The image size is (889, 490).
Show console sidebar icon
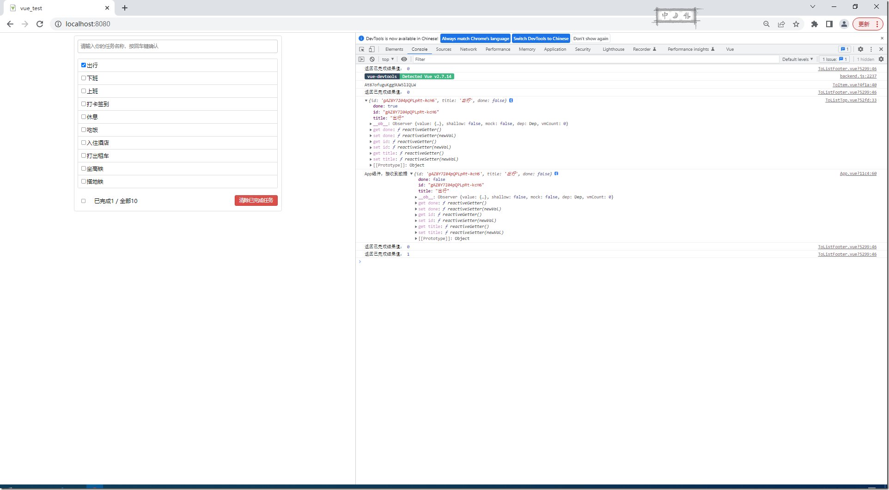pos(362,59)
